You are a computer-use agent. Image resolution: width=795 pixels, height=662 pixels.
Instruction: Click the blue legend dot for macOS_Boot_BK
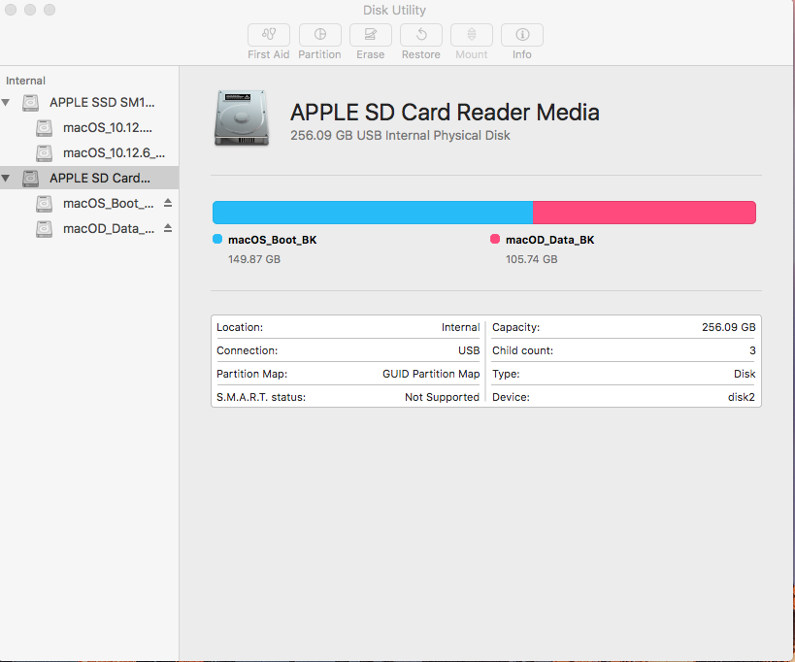[217, 239]
